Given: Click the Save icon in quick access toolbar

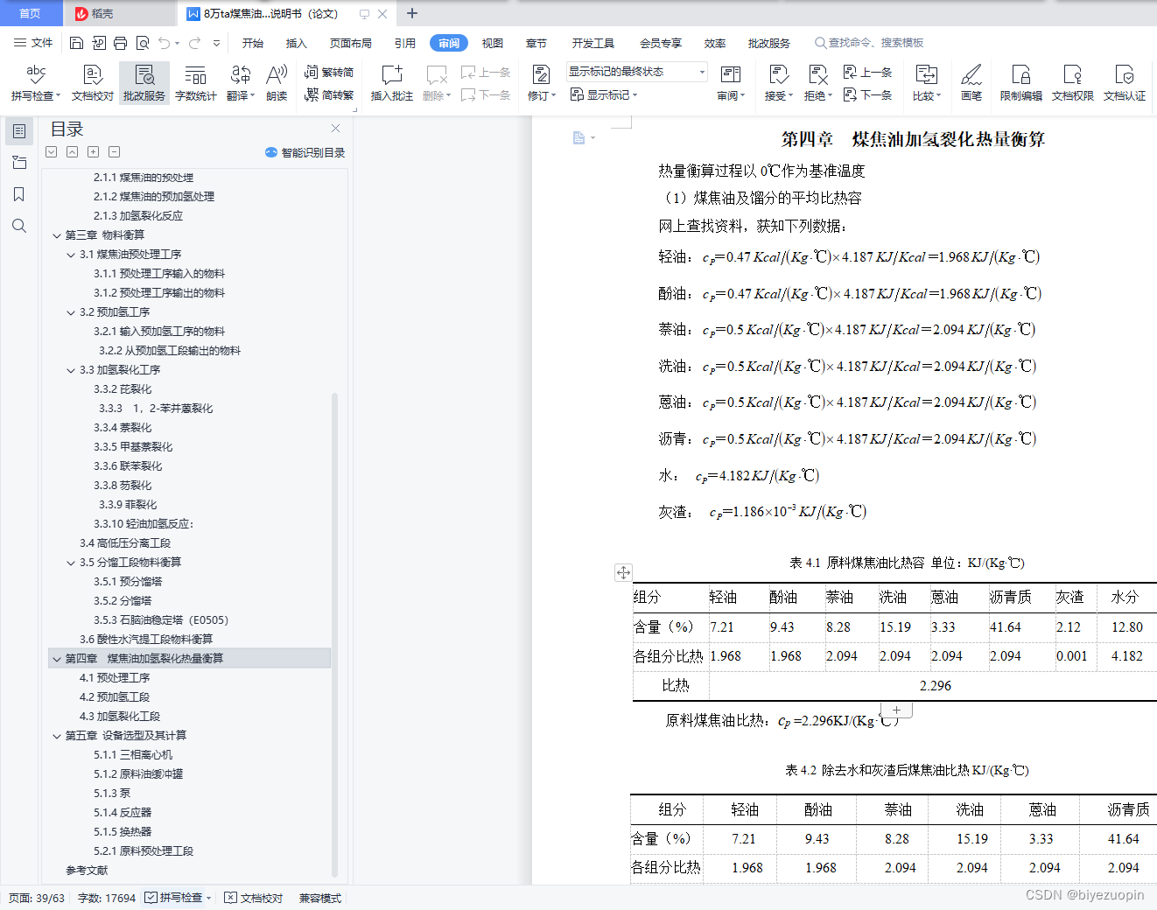Looking at the screenshot, I should pyautogui.click(x=76, y=43).
